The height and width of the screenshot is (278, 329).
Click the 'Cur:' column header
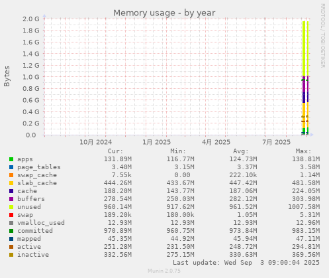pyautogui.click(x=115, y=151)
